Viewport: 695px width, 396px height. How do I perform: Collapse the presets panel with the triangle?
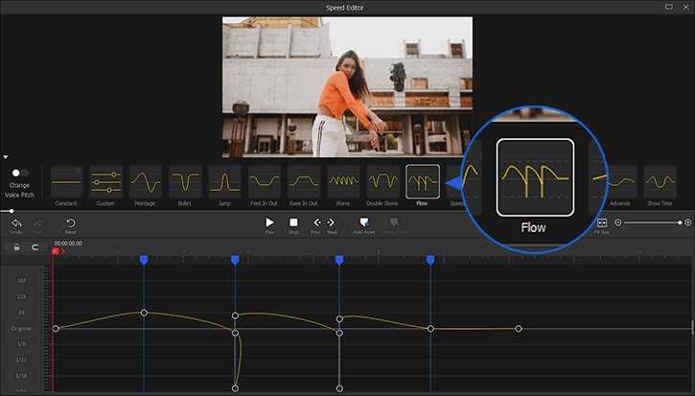[x=6, y=156]
